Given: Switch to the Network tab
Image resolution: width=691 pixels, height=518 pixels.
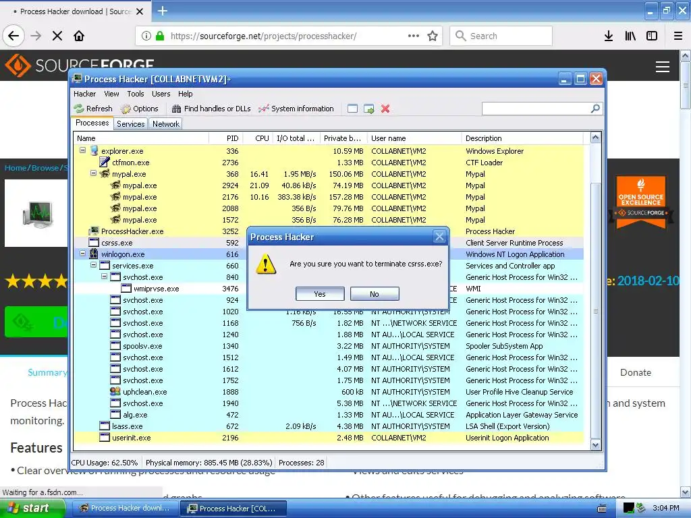Looking at the screenshot, I should coord(166,124).
